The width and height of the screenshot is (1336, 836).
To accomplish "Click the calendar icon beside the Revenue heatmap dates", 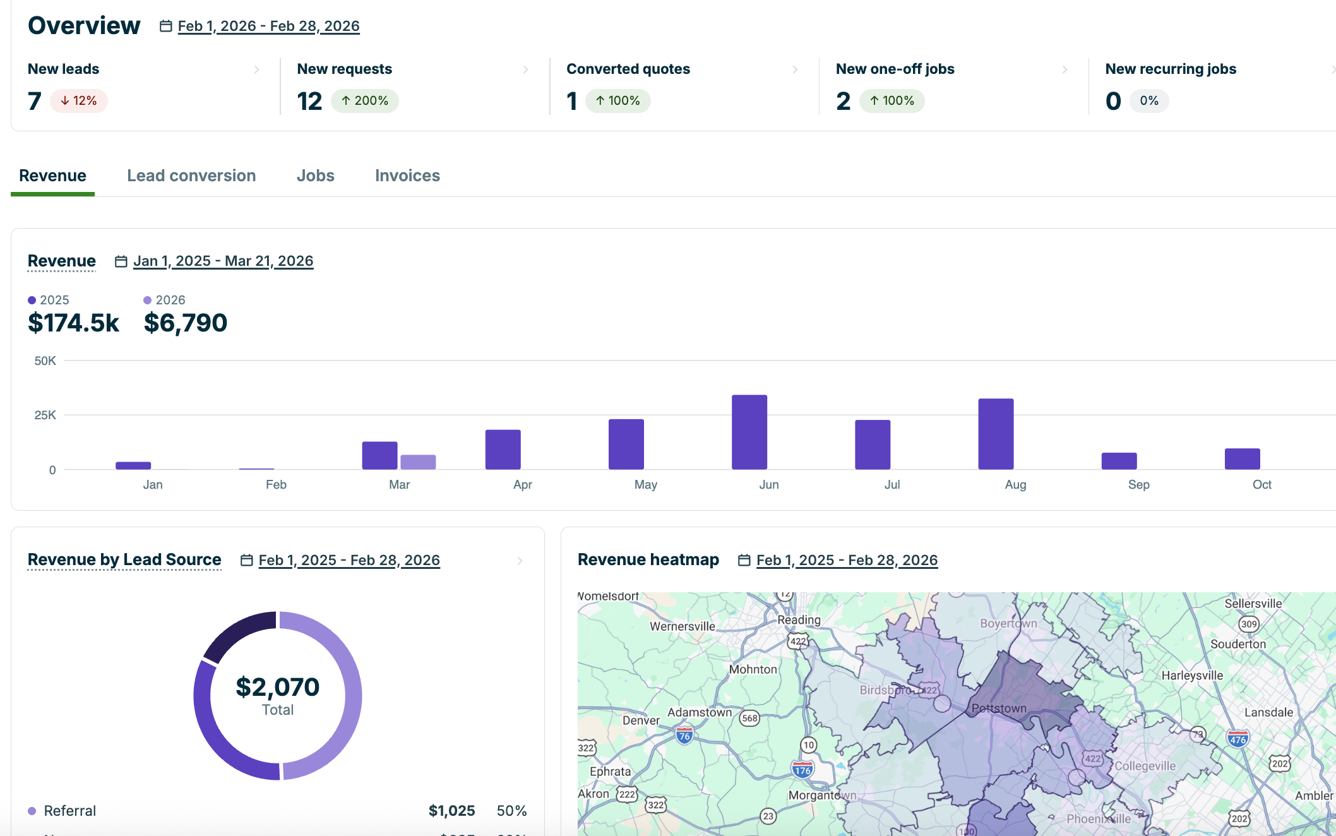I will point(743,560).
